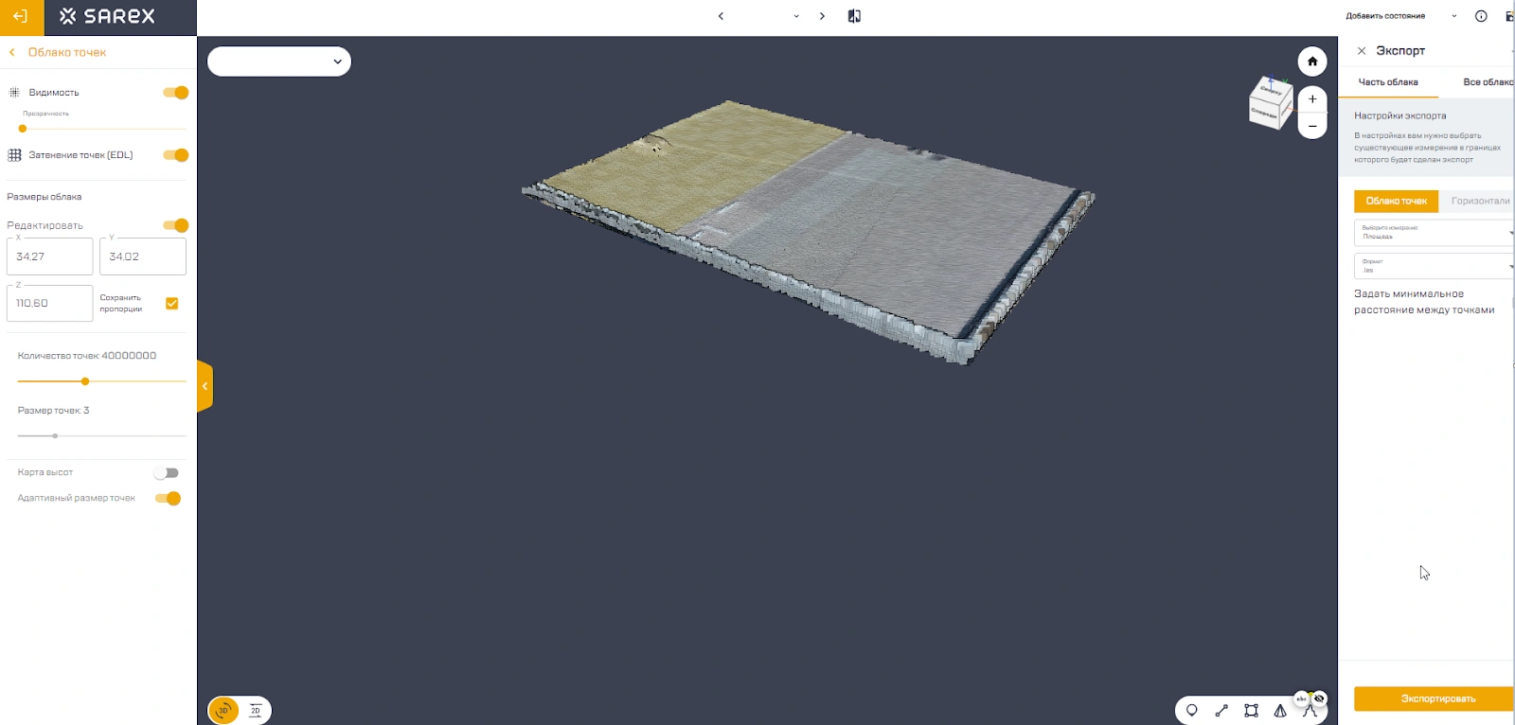Zoom out with the minus button
The width and height of the screenshot is (1515, 725).
(x=1311, y=126)
